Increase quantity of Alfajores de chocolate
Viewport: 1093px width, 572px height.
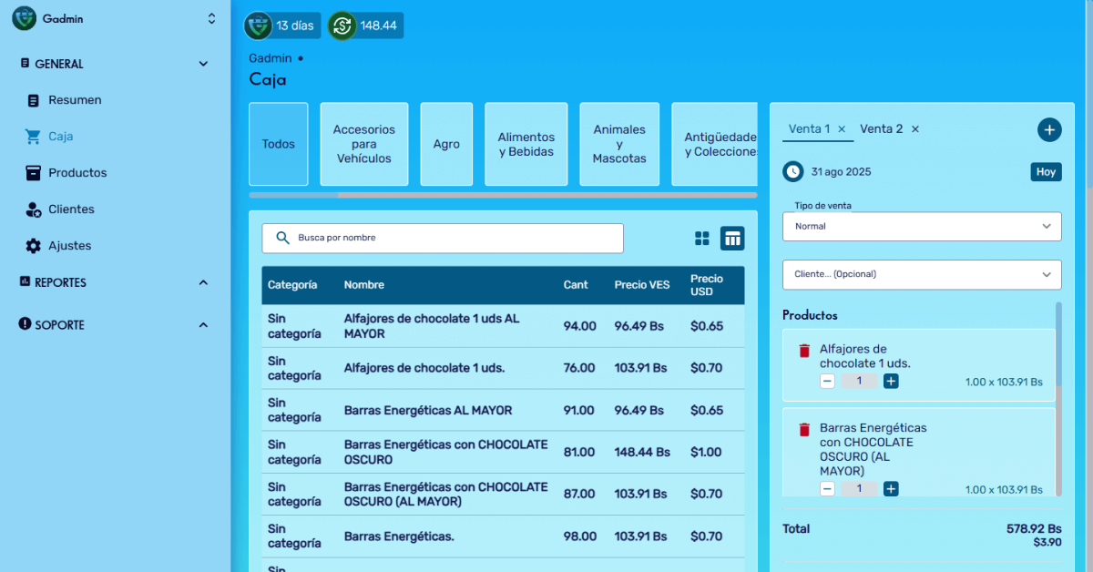(x=891, y=382)
